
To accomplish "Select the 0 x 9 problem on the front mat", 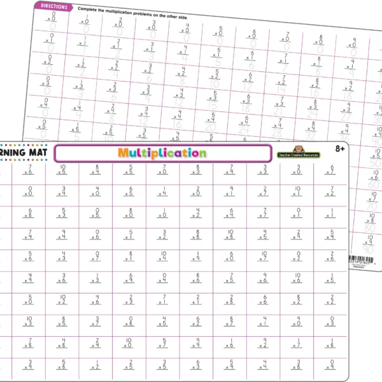I will tap(330, 365).
